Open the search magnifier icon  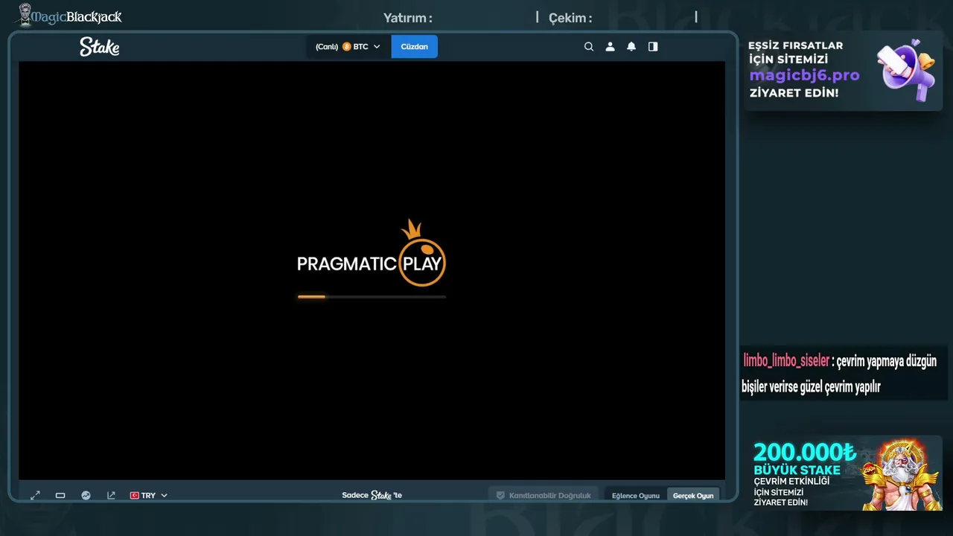pyautogui.click(x=589, y=47)
